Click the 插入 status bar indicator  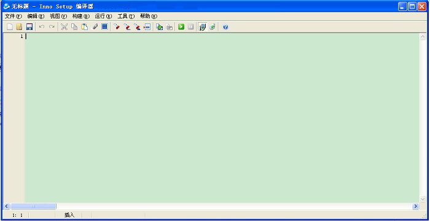[x=69, y=215]
